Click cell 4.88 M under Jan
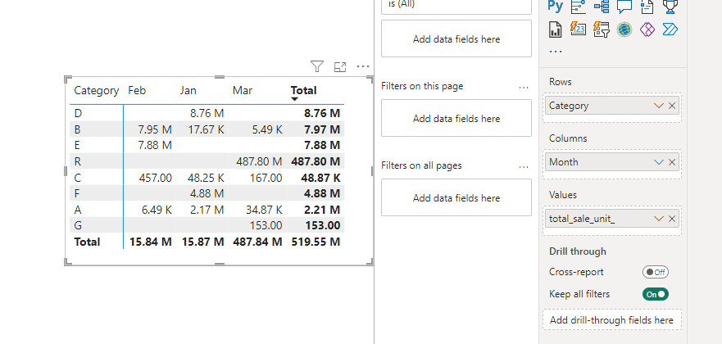 [207, 193]
